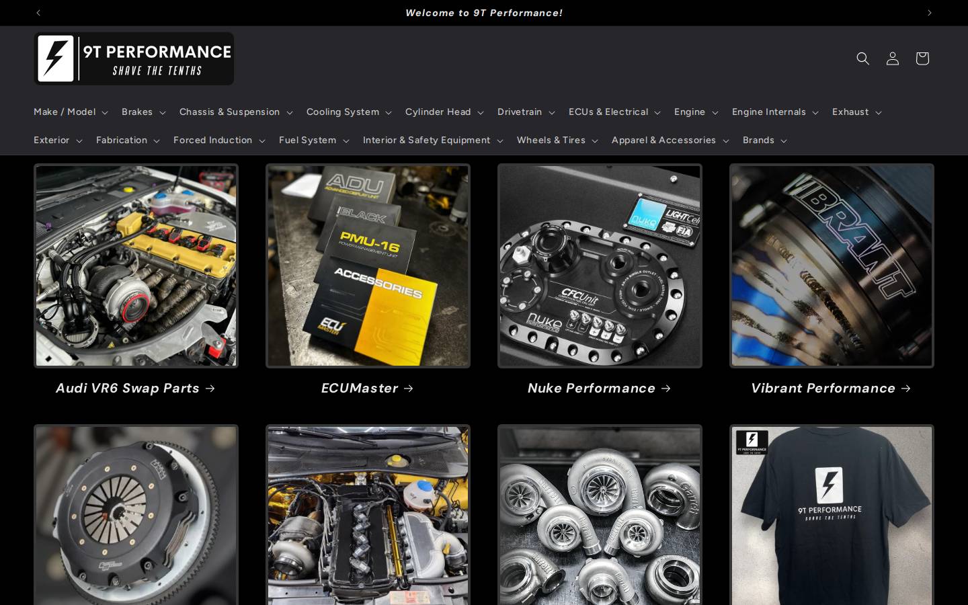Open the Audi VR6 Swap Parts link

[136, 389]
